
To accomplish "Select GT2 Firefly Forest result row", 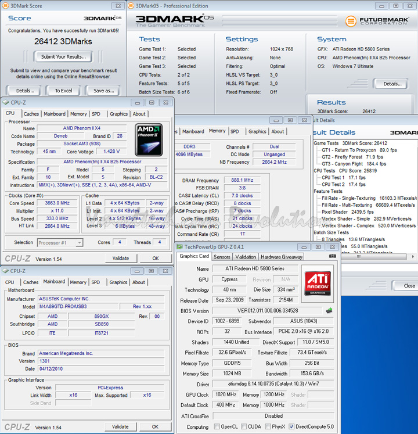I will [x=352, y=157].
